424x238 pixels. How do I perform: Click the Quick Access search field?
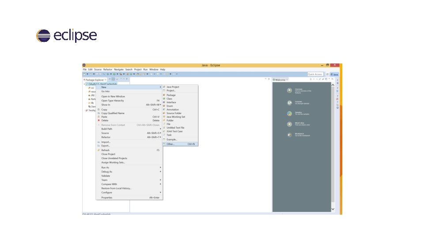click(315, 74)
